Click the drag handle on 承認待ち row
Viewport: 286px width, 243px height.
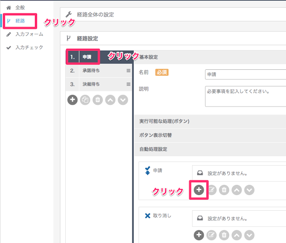coord(128,71)
